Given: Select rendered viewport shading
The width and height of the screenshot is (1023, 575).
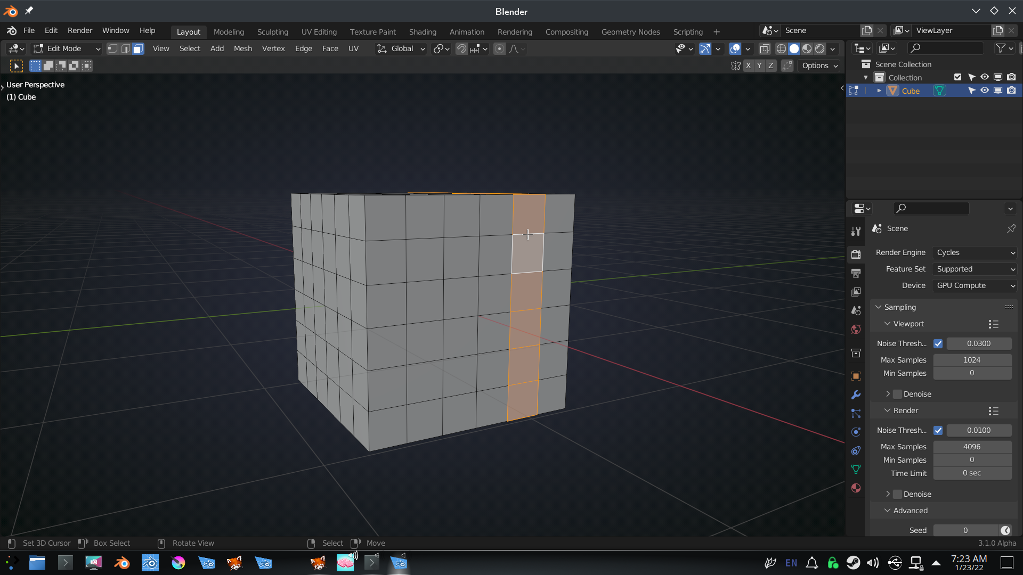Looking at the screenshot, I should [x=820, y=49].
